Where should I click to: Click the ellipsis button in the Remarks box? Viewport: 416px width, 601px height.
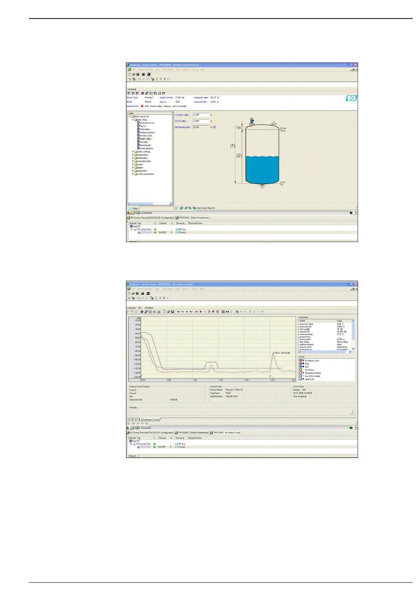coord(350,412)
